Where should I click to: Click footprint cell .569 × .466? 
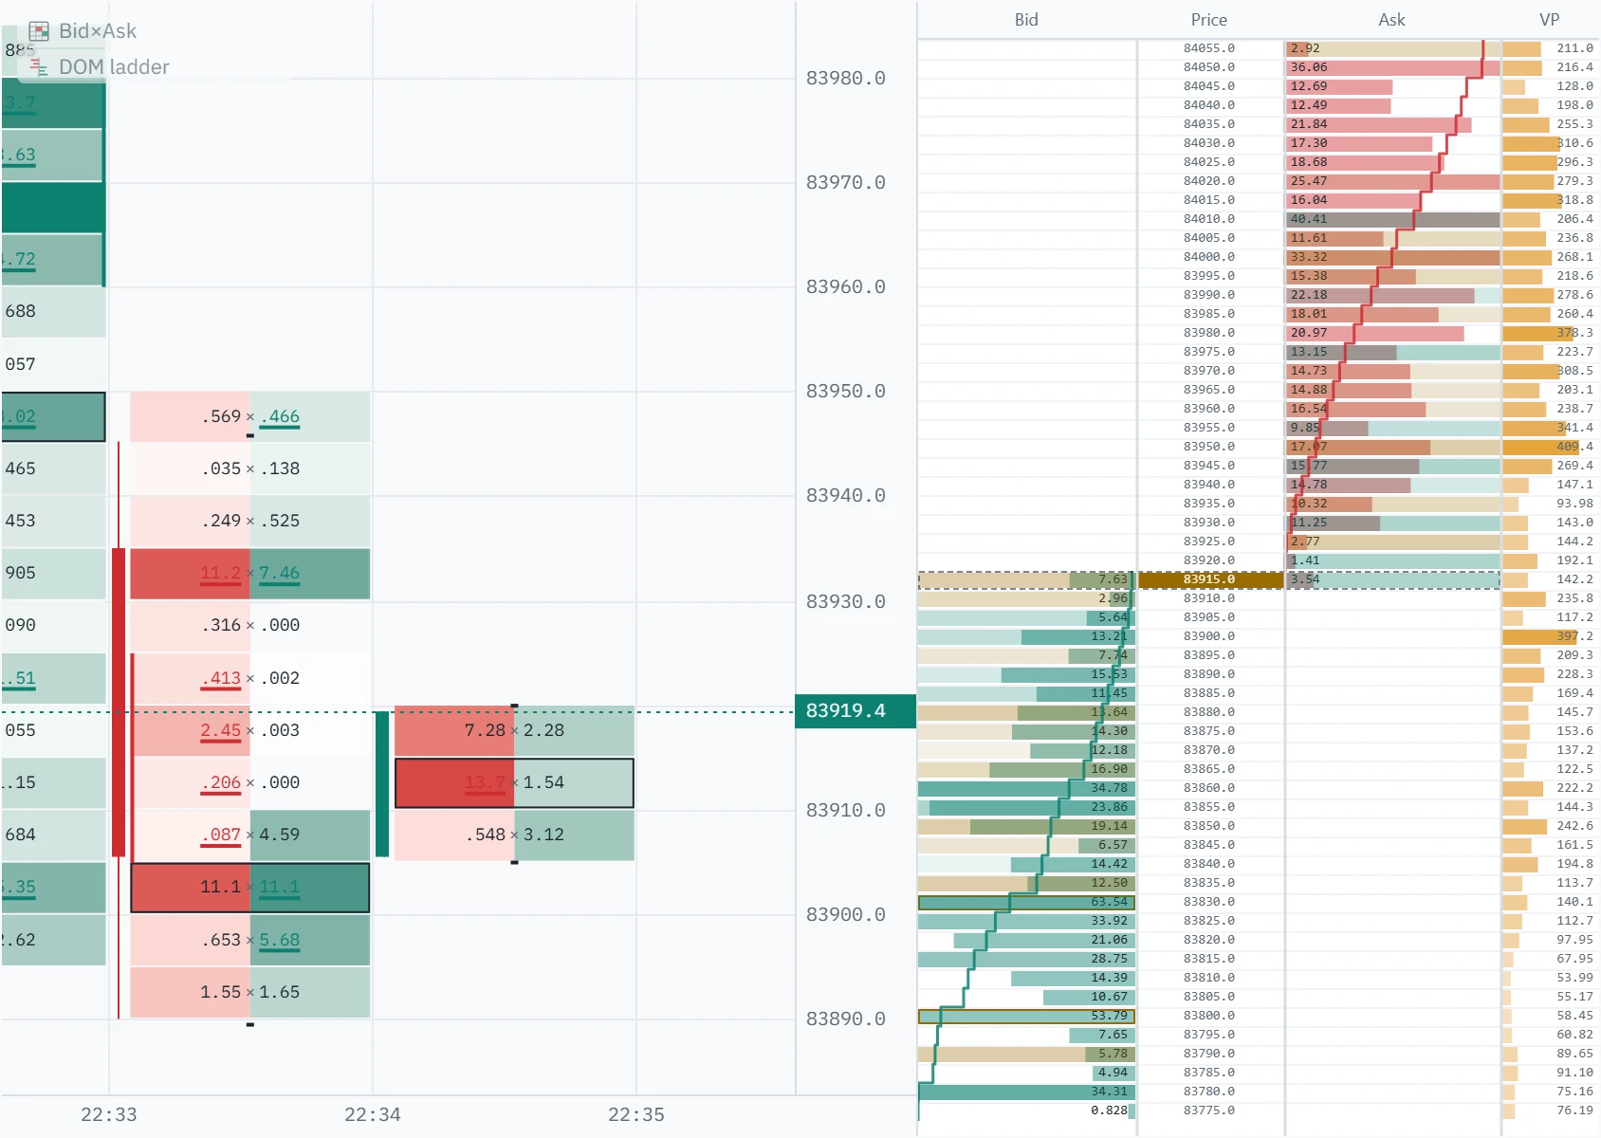[250, 417]
